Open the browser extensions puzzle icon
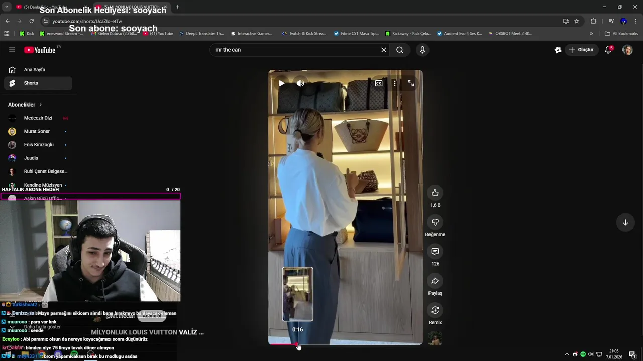 pos(593,21)
